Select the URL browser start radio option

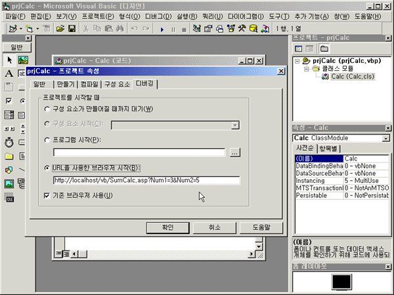pyautogui.click(x=47, y=168)
